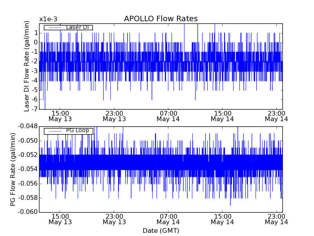Screen dimensions: 314x236
Task: Select the PG Flow Rate y-axis label
Action: pos(13,169)
